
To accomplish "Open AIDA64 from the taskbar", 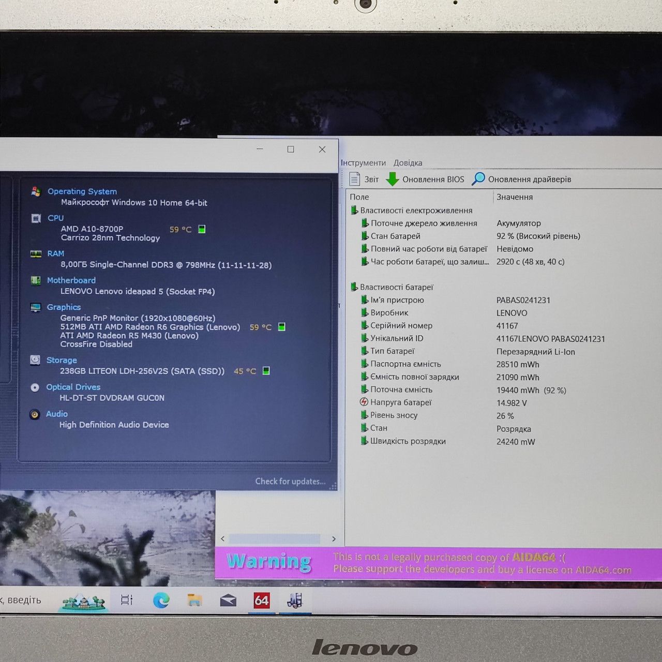I will [262, 600].
